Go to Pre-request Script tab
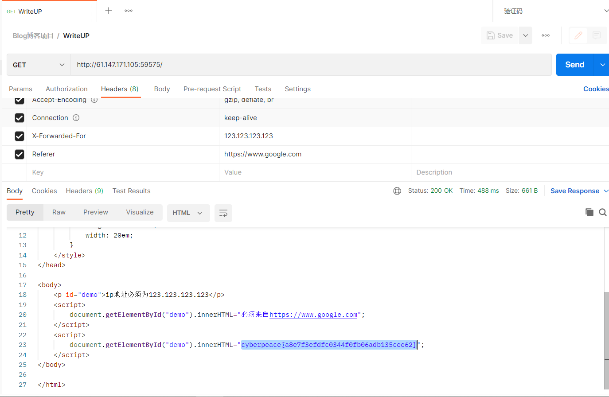 pyautogui.click(x=212, y=89)
